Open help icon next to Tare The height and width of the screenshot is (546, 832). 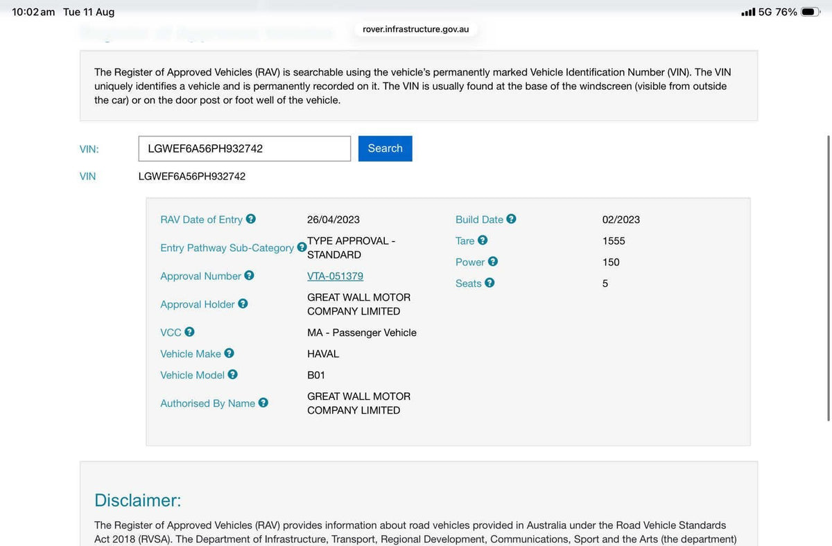(x=483, y=240)
